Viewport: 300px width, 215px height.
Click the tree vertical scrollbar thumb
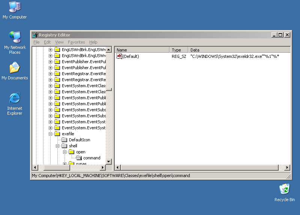click(109, 89)
